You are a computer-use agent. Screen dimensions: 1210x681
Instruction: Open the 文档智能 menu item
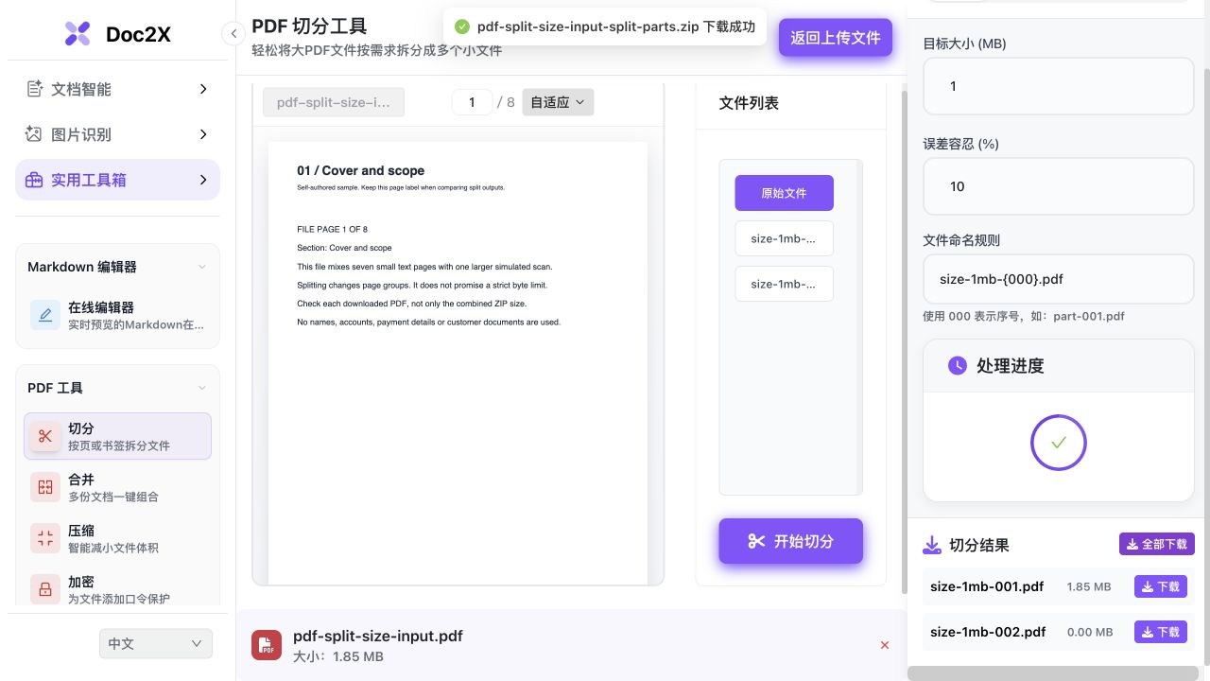[x=117, y=89]
